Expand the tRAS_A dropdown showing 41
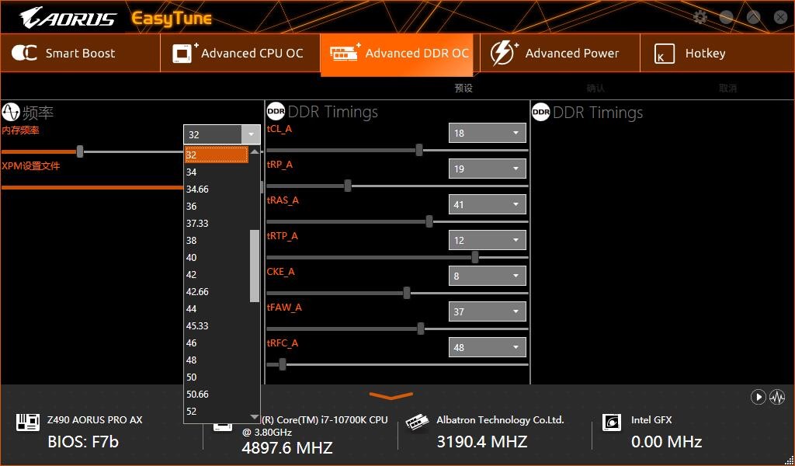Screen dimensions: 795x466 487,204
